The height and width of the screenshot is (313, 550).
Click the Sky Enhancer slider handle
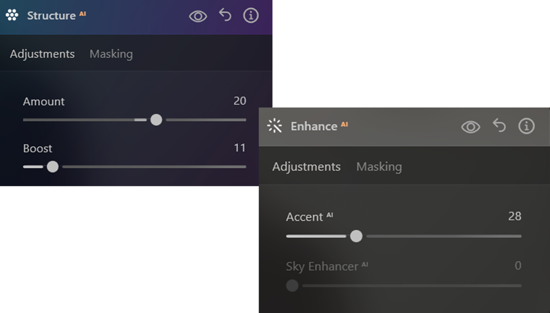(292, 286)
